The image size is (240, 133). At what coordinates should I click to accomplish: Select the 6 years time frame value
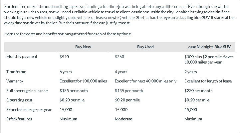pyautogui.click(x=66, y=72)
